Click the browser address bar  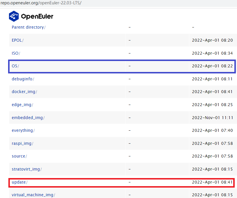point(116,3)
